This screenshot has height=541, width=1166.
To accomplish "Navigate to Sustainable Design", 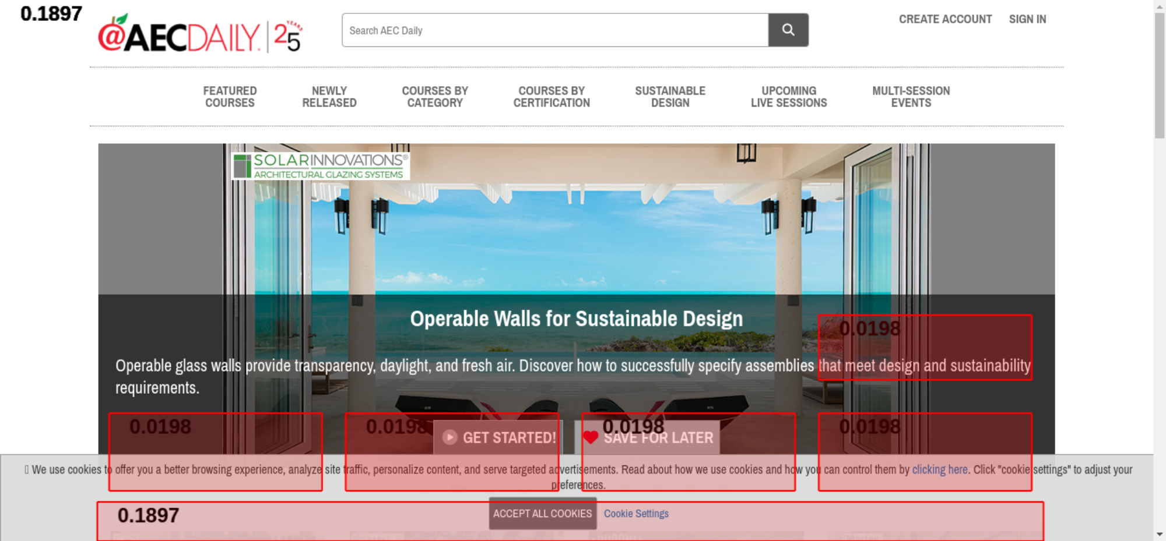I will pos(670,97).
